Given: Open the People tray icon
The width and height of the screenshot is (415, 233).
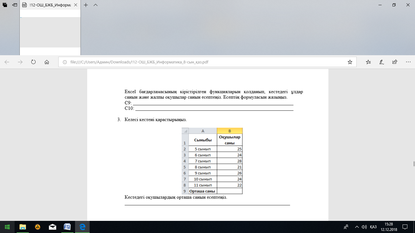Looking at the screenshot, I should tap(346, 227).
